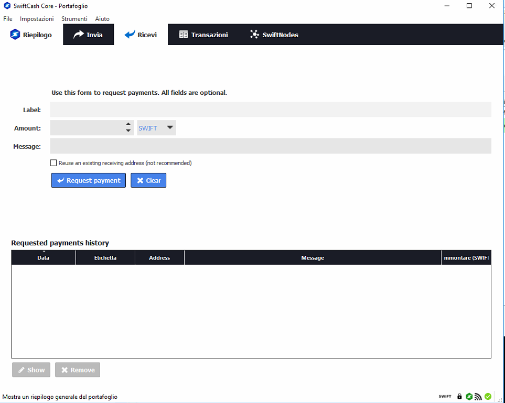Sort history by the Etichetta column

pyautogui.click(x=105, y=257)
